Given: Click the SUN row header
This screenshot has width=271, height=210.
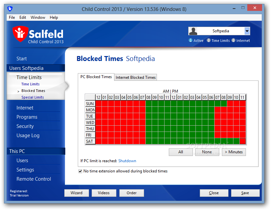Looking at the screenshot, I should click(x=90, y=104).
